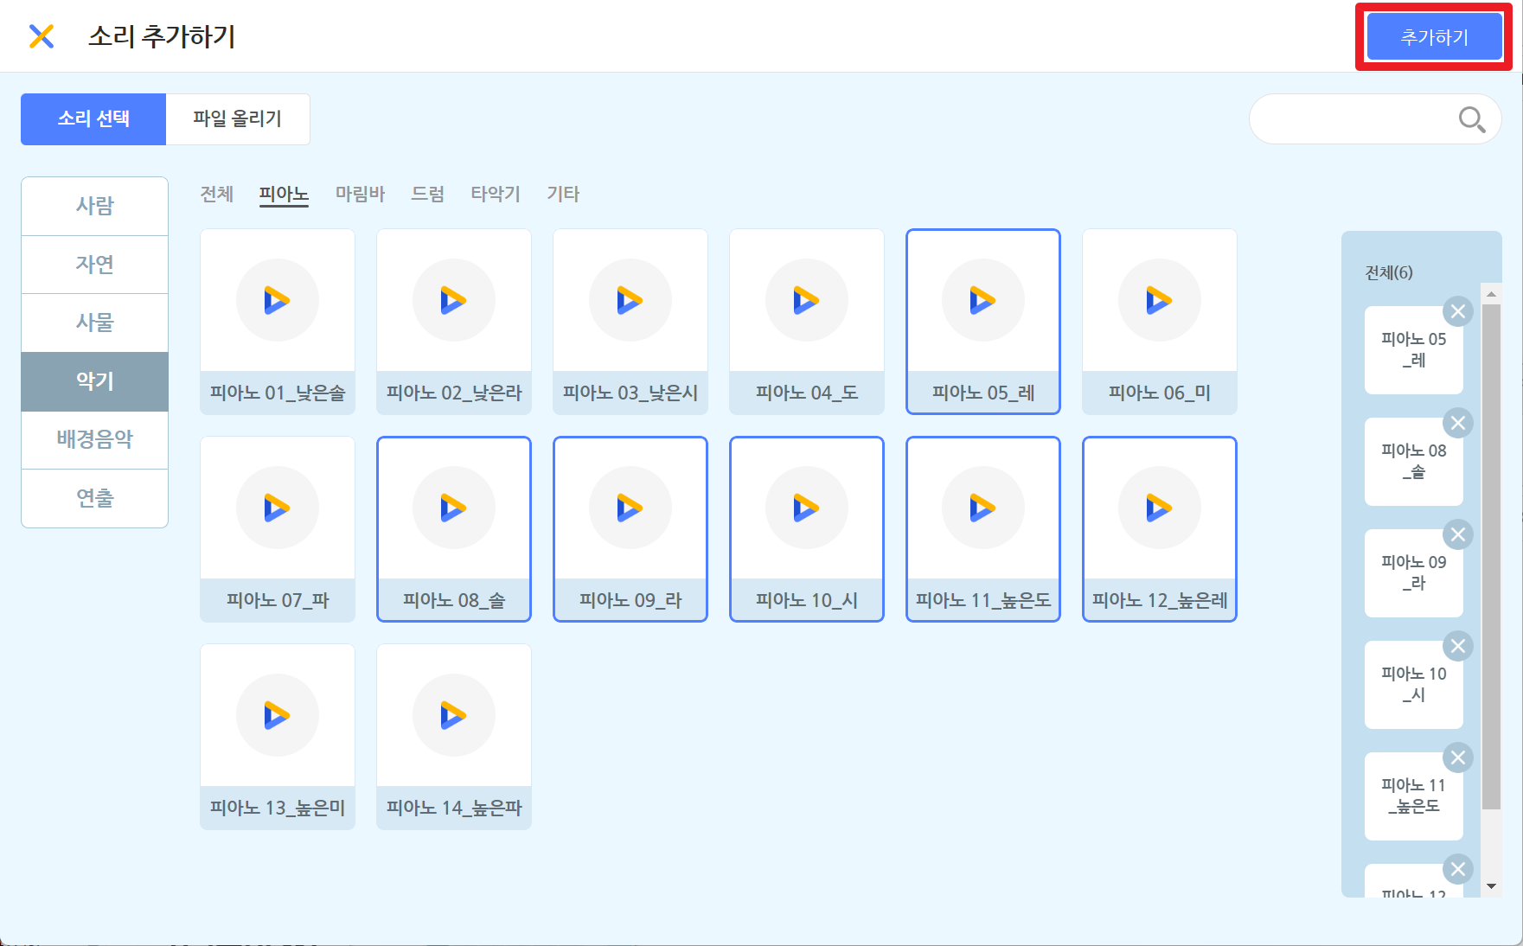Image resolution: width=1523 pixels, height=946 pixels.
Task: Remove 피아노 10_시 from selected list
Action: [x=1458, y=646]
